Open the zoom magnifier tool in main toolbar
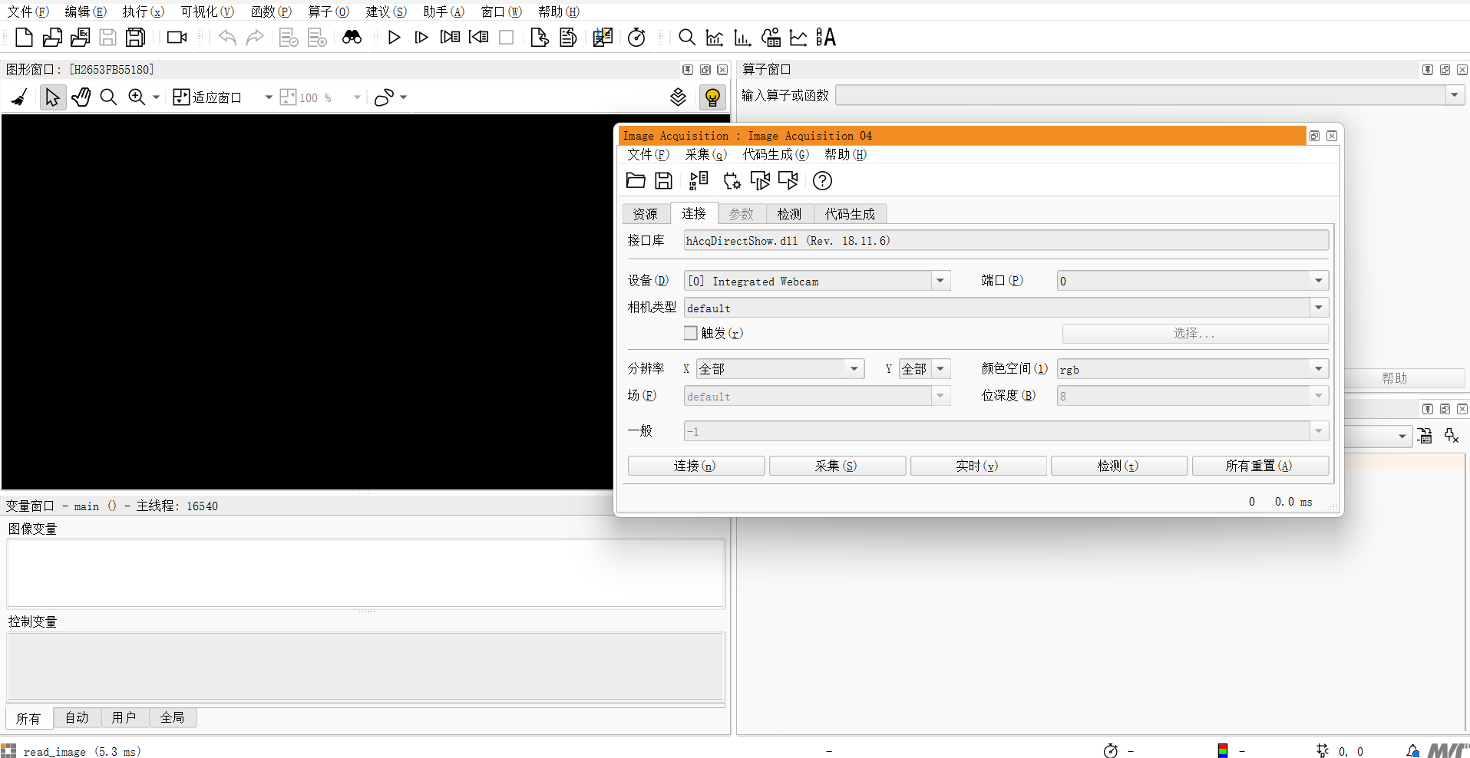 coord(687,37)
